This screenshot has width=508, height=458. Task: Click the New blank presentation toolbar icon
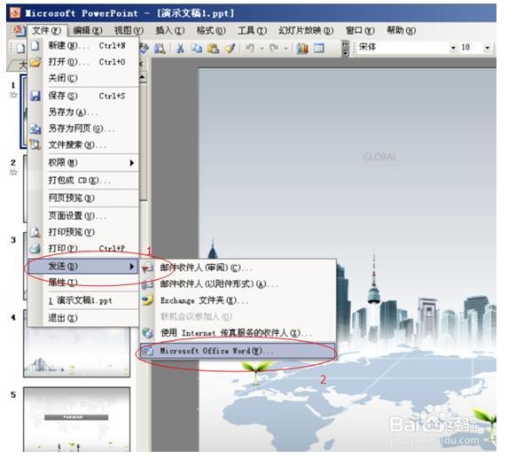[20, 48]
